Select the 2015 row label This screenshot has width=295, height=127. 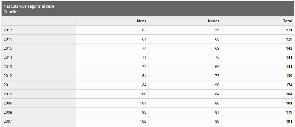click(8, 48)
